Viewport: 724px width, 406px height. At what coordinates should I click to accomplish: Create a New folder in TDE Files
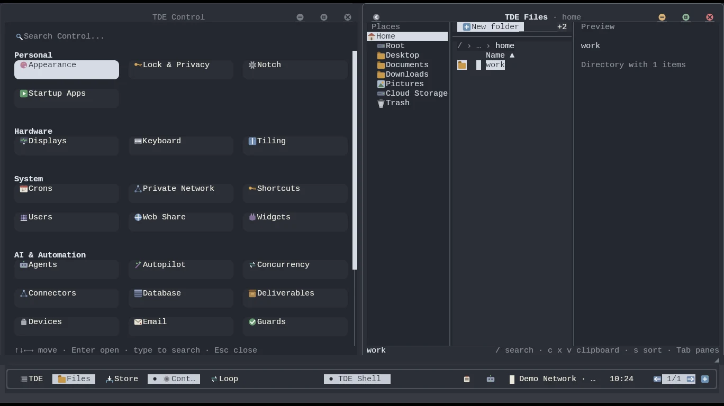tap(491, 27)
